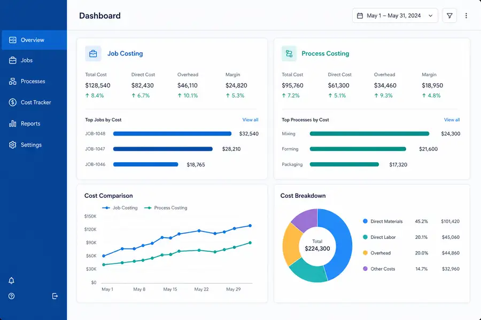
Task: Click the Cost Tracker dollar icon
Action: click(x=13, y=102)
